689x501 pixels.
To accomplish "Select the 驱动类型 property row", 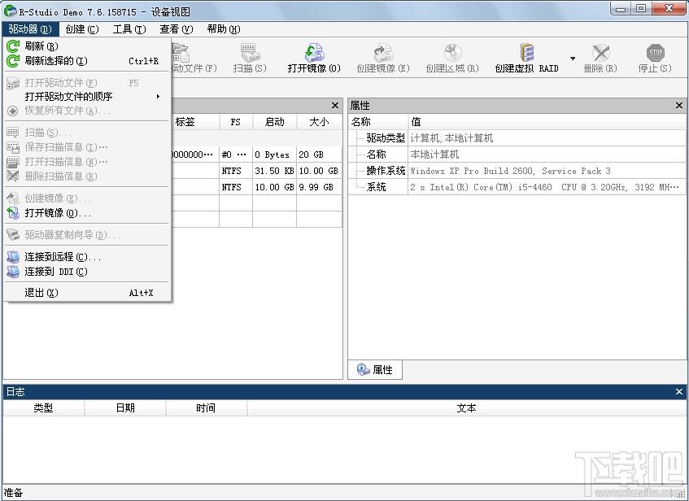I will pos(517,138).
